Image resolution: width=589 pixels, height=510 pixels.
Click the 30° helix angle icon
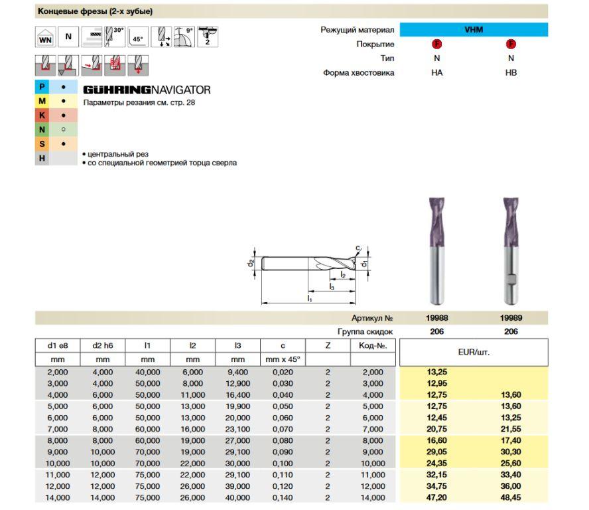[x=115, y=36]
